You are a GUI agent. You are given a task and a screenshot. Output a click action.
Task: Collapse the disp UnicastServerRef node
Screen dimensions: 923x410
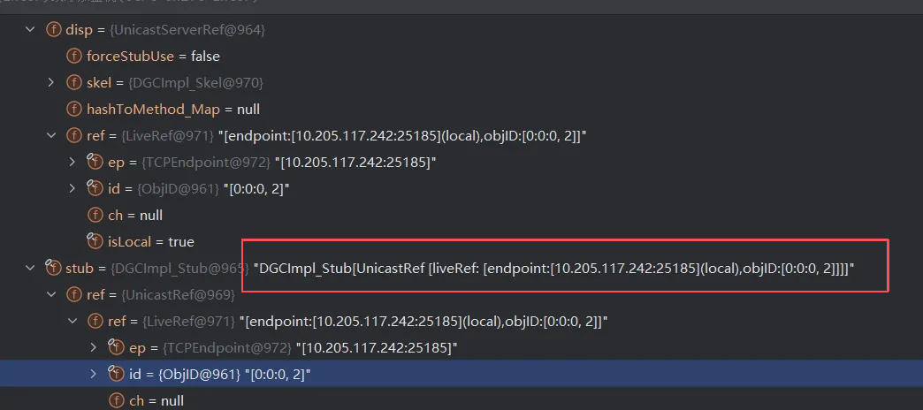point(32,30)
